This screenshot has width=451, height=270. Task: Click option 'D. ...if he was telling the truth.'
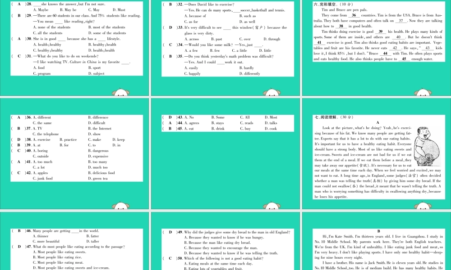[x=231, y=253]
